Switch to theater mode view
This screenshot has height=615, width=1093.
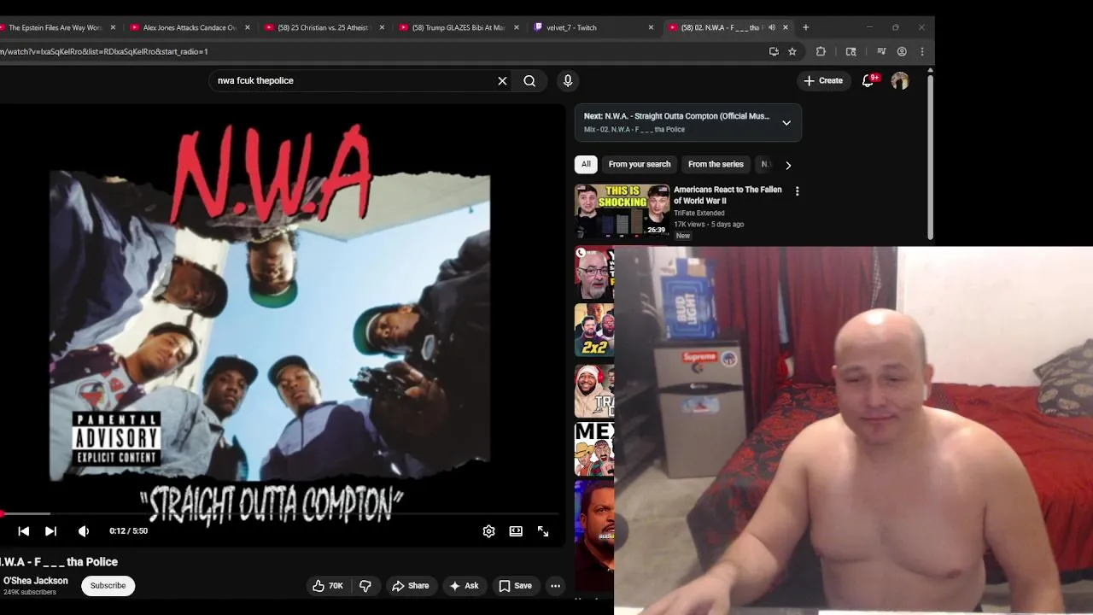pyautogui.click(x=516, y=531)
